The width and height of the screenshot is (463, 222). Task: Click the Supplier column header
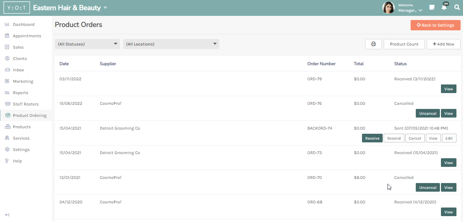tap(108, 64)
